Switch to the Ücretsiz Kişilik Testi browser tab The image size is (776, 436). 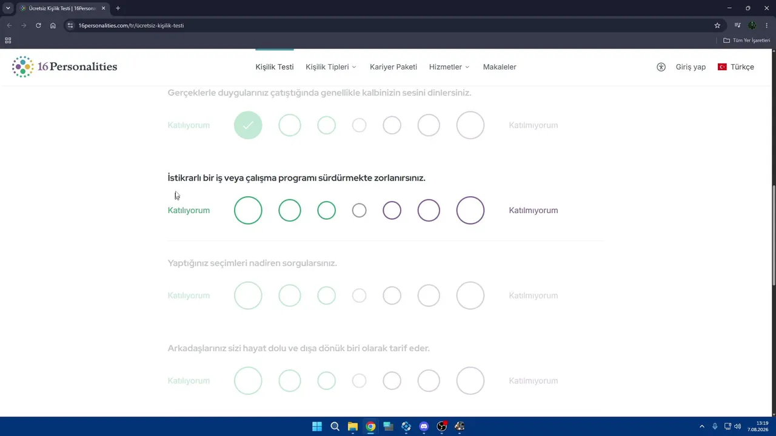pos(62,8)
